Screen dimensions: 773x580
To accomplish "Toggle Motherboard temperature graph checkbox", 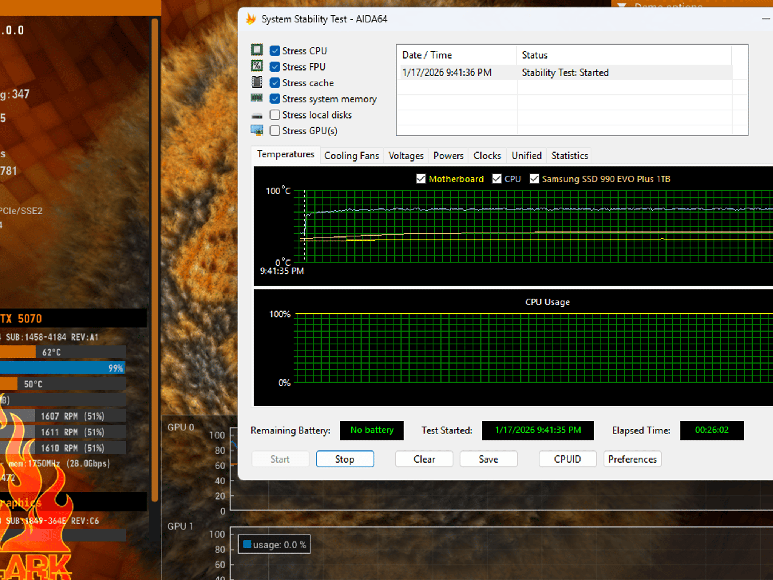I will pos(421,179).
